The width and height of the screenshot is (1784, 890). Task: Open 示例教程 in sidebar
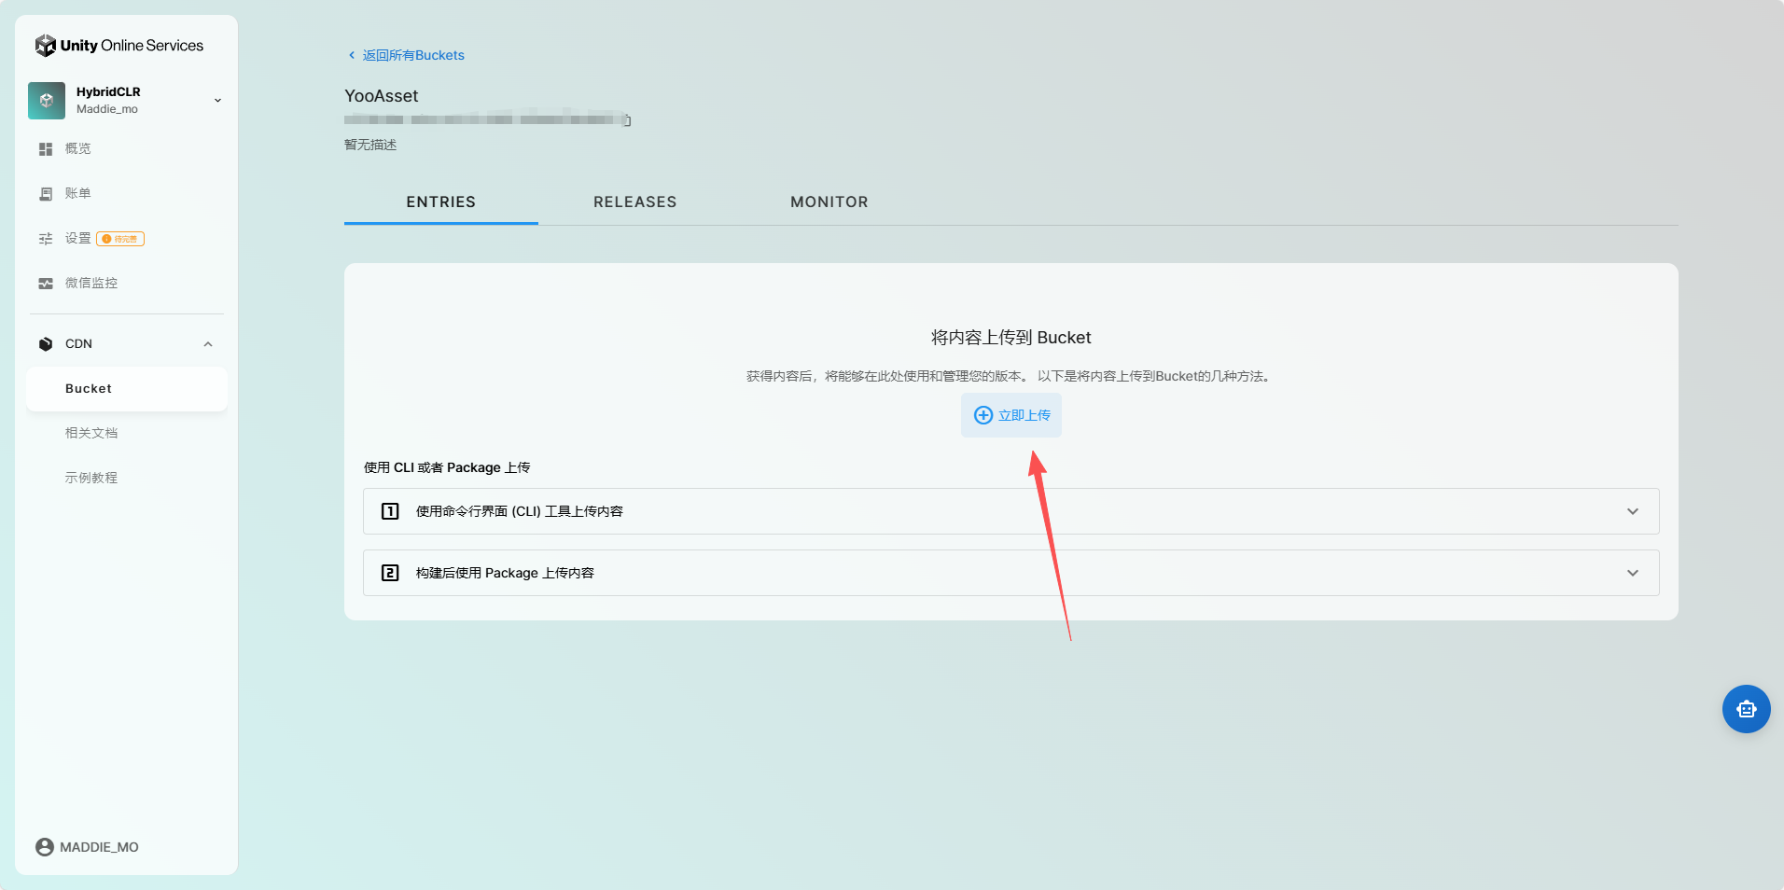[x=91, y=478]
